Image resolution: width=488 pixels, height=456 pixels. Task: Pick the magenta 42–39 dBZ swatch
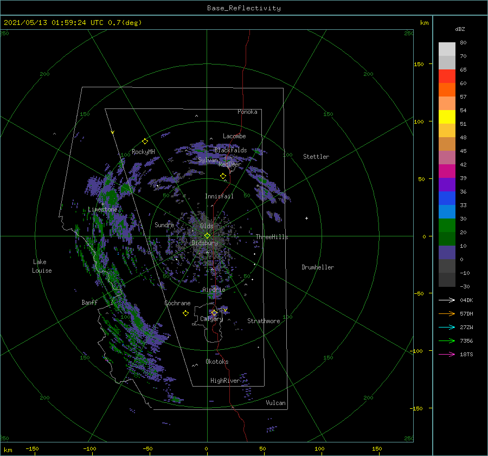[x=447, y=171]
